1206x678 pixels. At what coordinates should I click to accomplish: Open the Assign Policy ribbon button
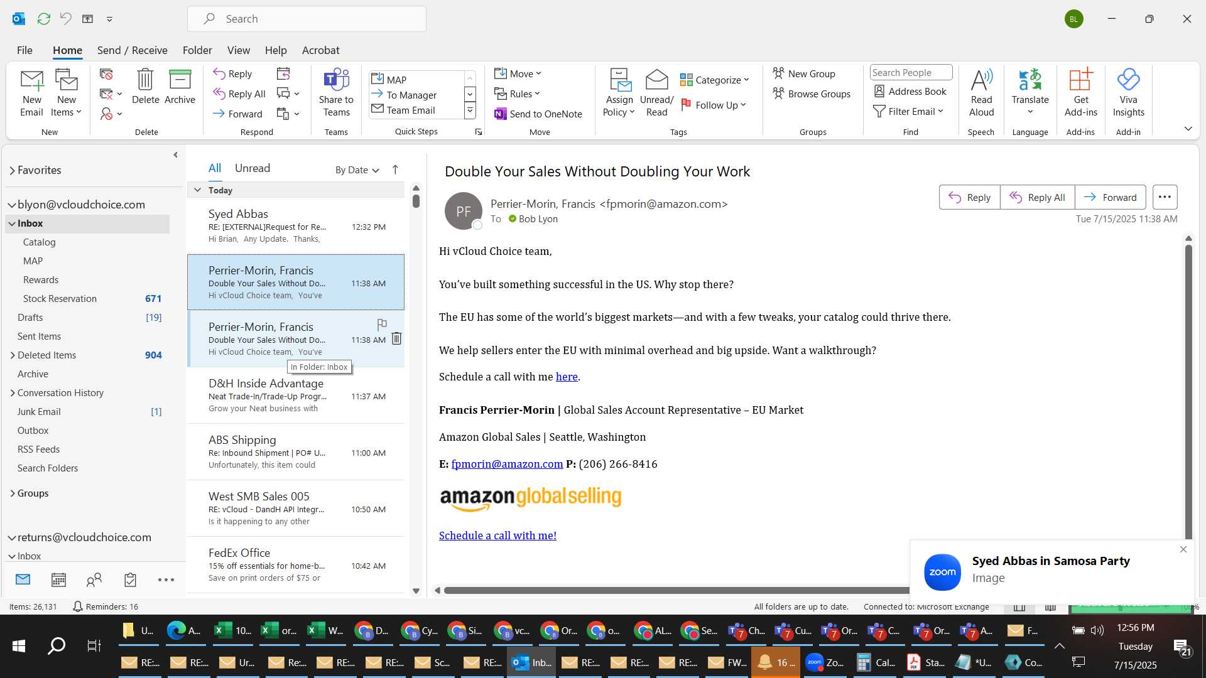tap(619, 93)
